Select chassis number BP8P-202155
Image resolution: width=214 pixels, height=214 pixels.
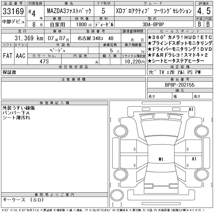[179, 85]
